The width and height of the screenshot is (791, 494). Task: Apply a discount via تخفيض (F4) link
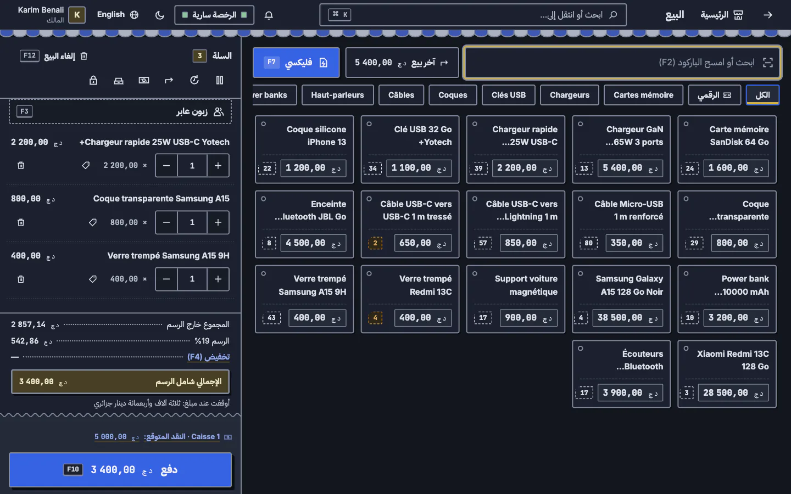(x=209, y=357)
